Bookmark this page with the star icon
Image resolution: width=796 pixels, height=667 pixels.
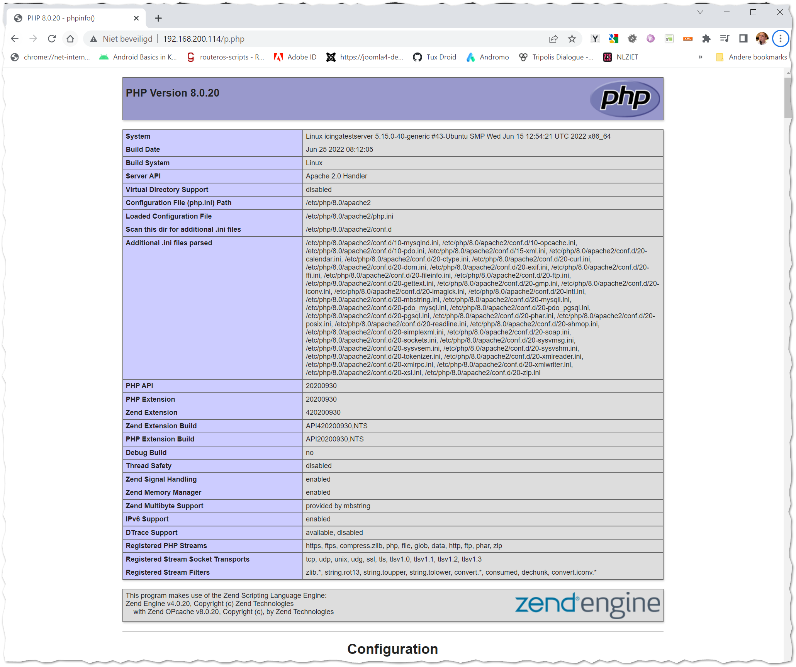coord(572,39)
